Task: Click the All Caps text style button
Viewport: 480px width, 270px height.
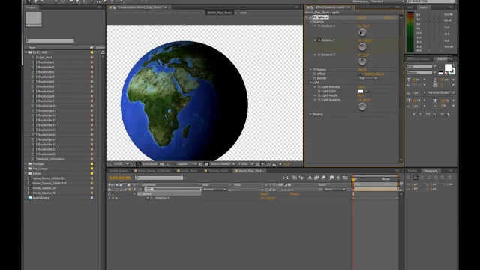Action: (428, 115)
